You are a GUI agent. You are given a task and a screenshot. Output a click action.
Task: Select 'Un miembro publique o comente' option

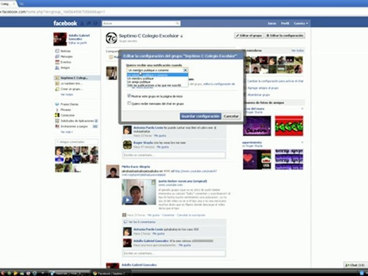(x=158, y=75)
